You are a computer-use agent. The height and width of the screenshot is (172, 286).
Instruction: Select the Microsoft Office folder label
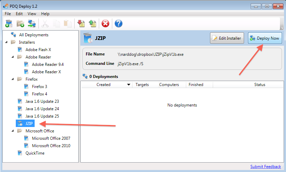point(40,131)
